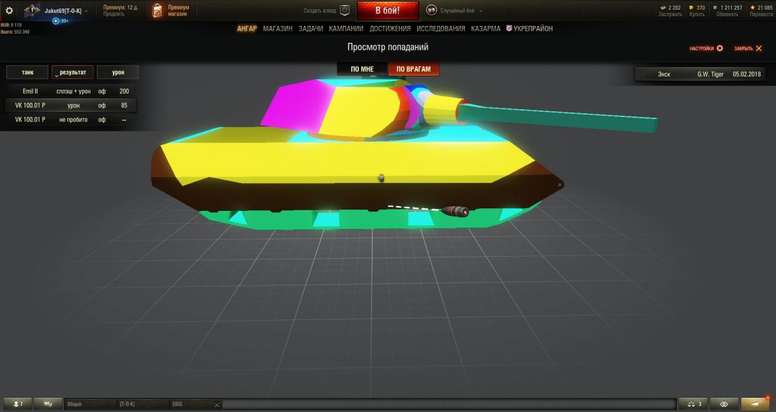This screenshot has height=412, width=776.
Task: Switch to the Ангар tab
Action: pyautogui.click(x=247, y=28)
